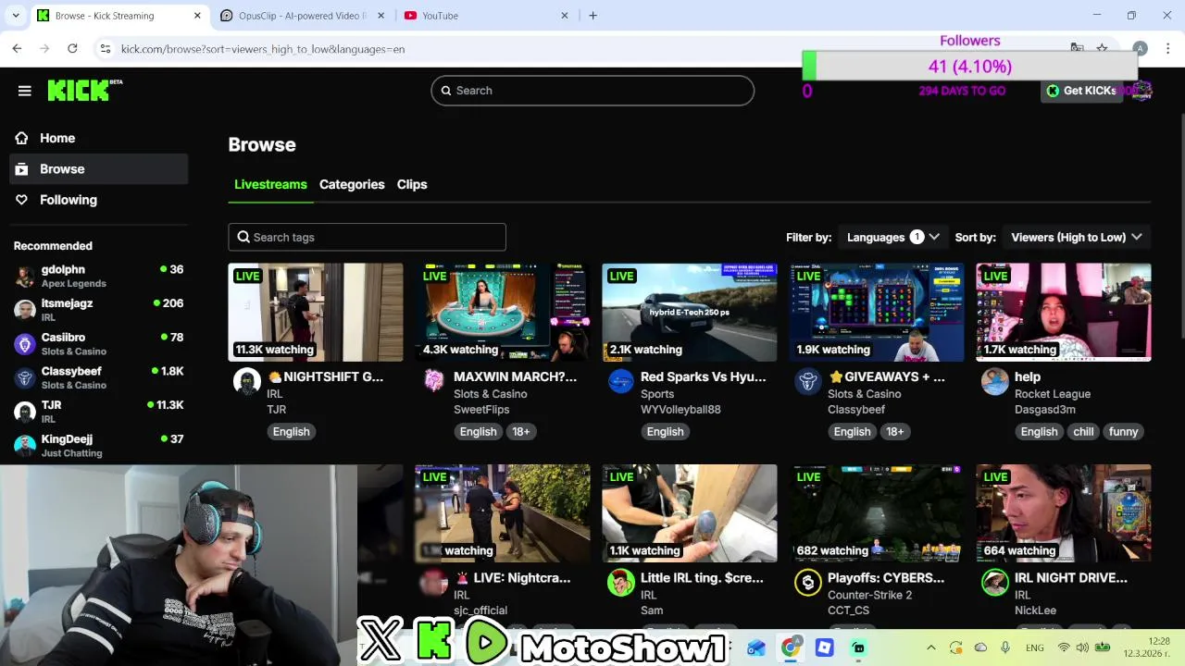The width and height of the screenshot is (1185, 666).
Task: Click CCT_CS channel avatar
Action: (x=808, y=583)
